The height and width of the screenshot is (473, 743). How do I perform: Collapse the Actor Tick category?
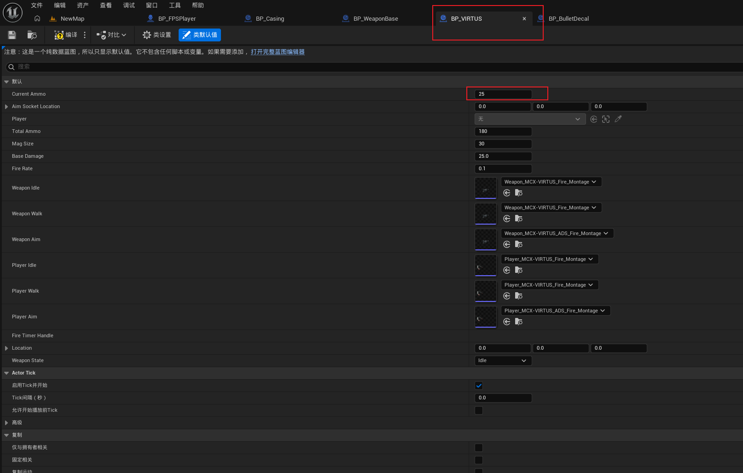[6, 373]
